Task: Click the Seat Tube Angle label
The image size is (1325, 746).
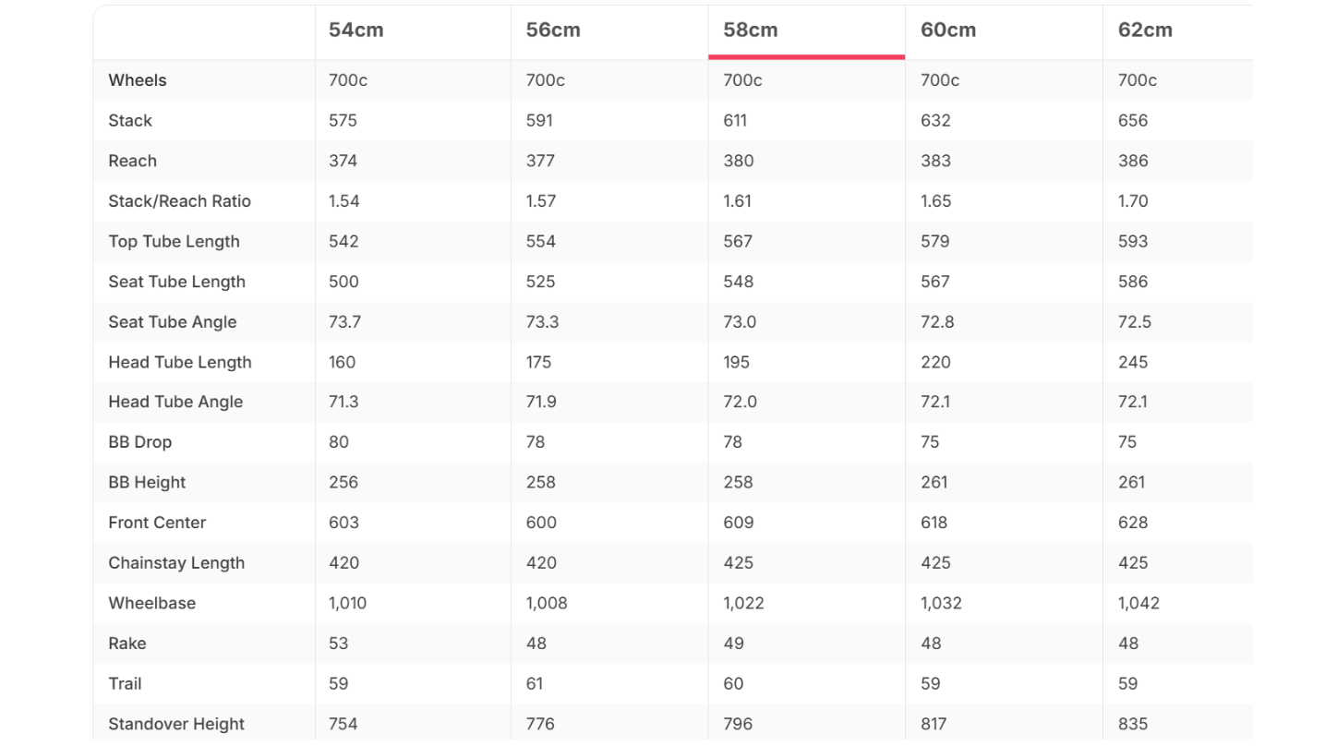Action: coord(173,322)
